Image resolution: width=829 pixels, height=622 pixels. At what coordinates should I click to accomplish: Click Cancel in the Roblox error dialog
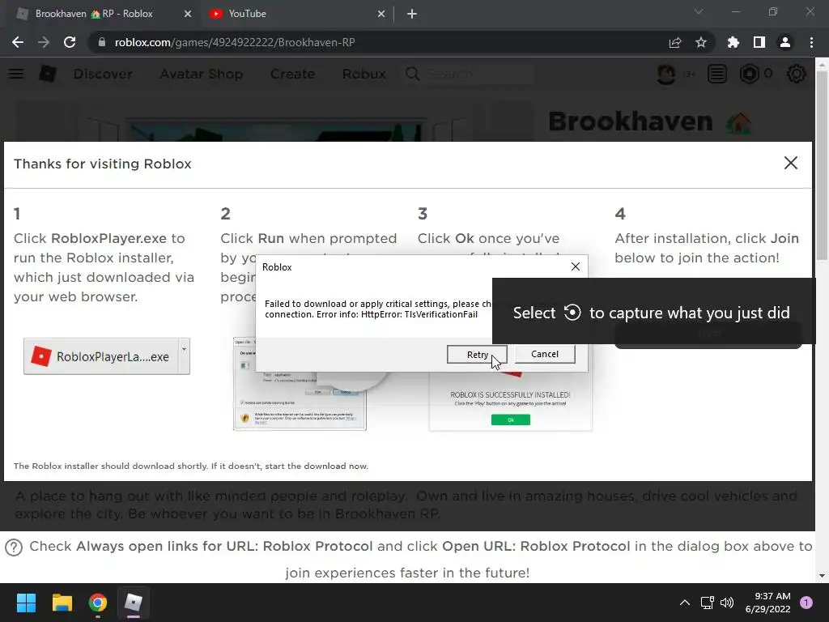545,354
